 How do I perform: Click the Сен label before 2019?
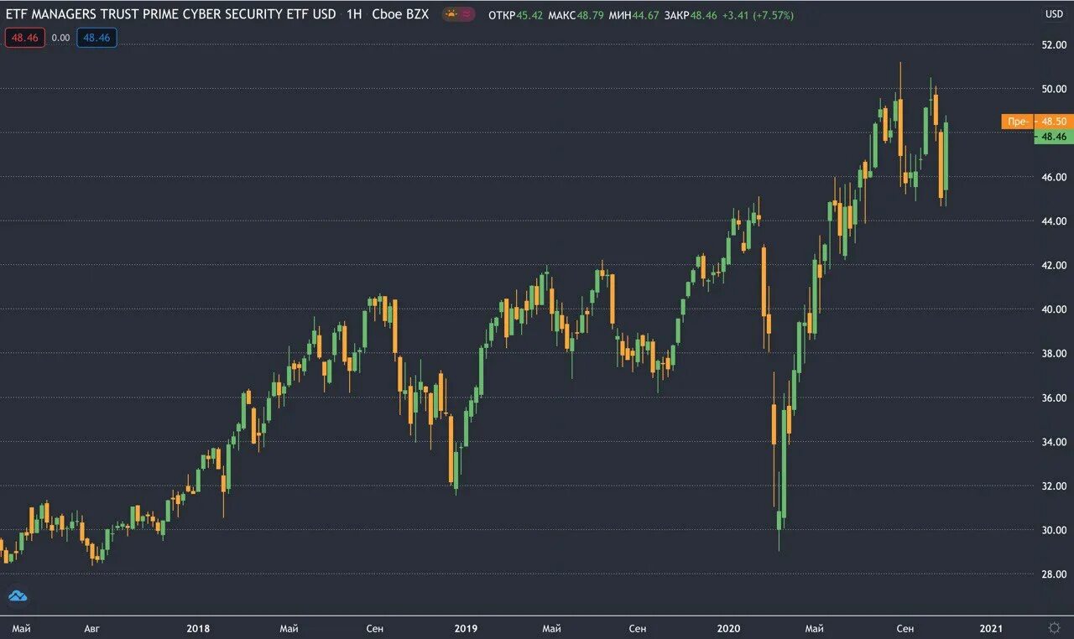pyautogui.click(x=376, y=628)
